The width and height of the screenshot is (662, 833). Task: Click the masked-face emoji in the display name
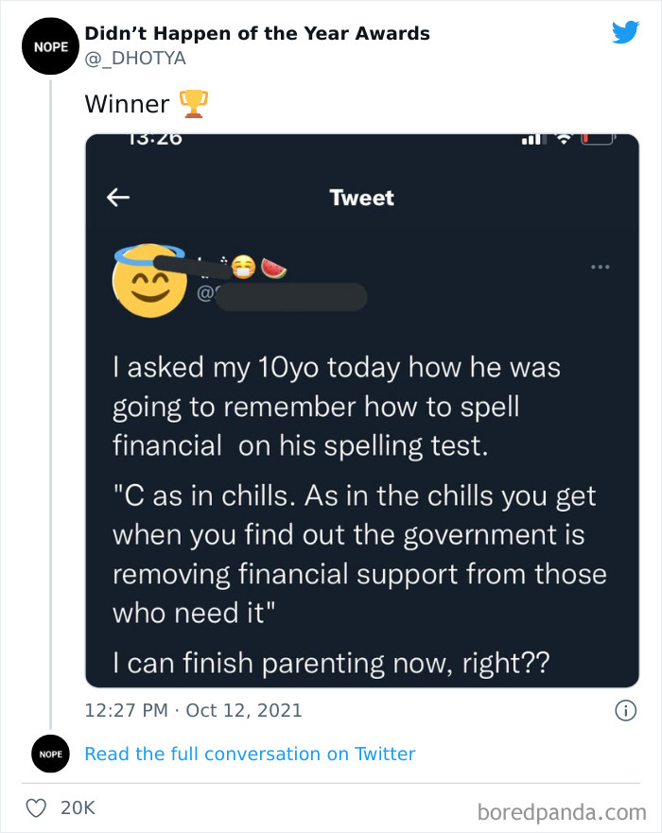click(244, 267)
